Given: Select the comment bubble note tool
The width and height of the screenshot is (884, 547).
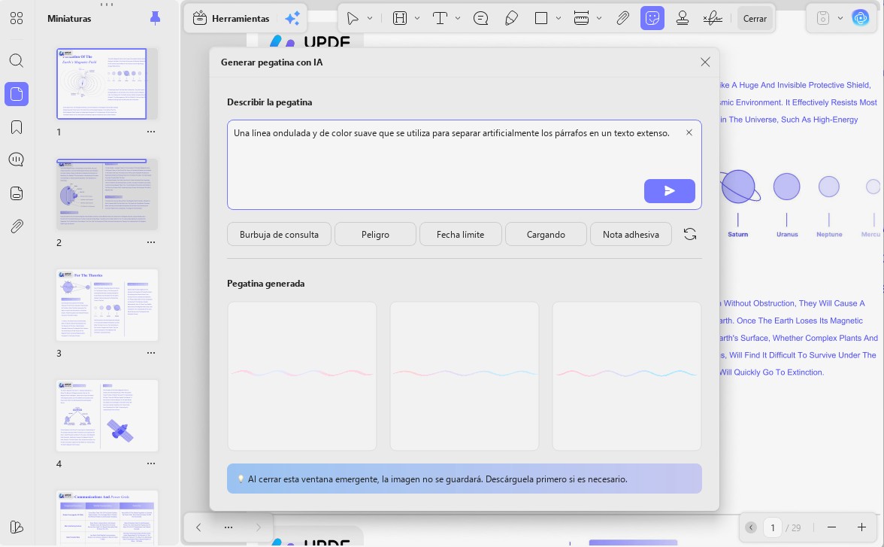Looking at the screenshot, I should tap(481, 19).
